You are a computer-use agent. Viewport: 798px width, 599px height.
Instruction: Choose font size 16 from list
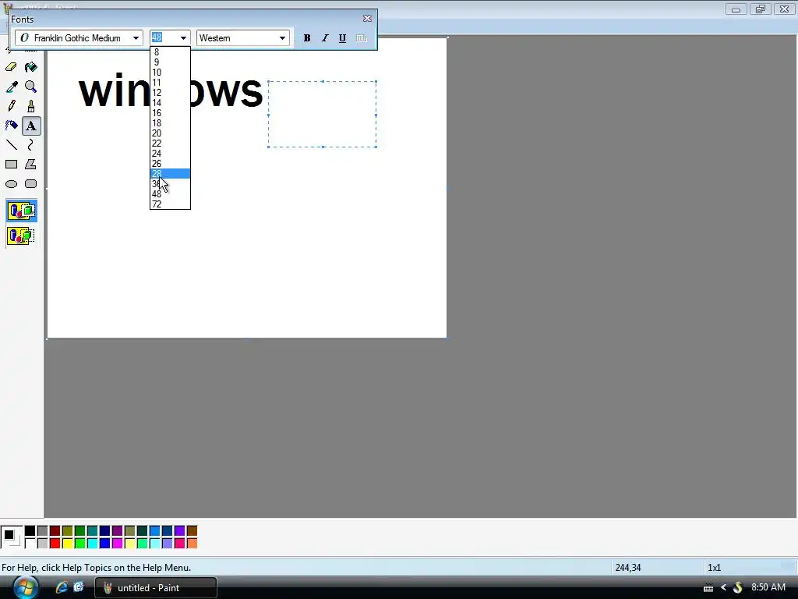[x=170, y=113]
